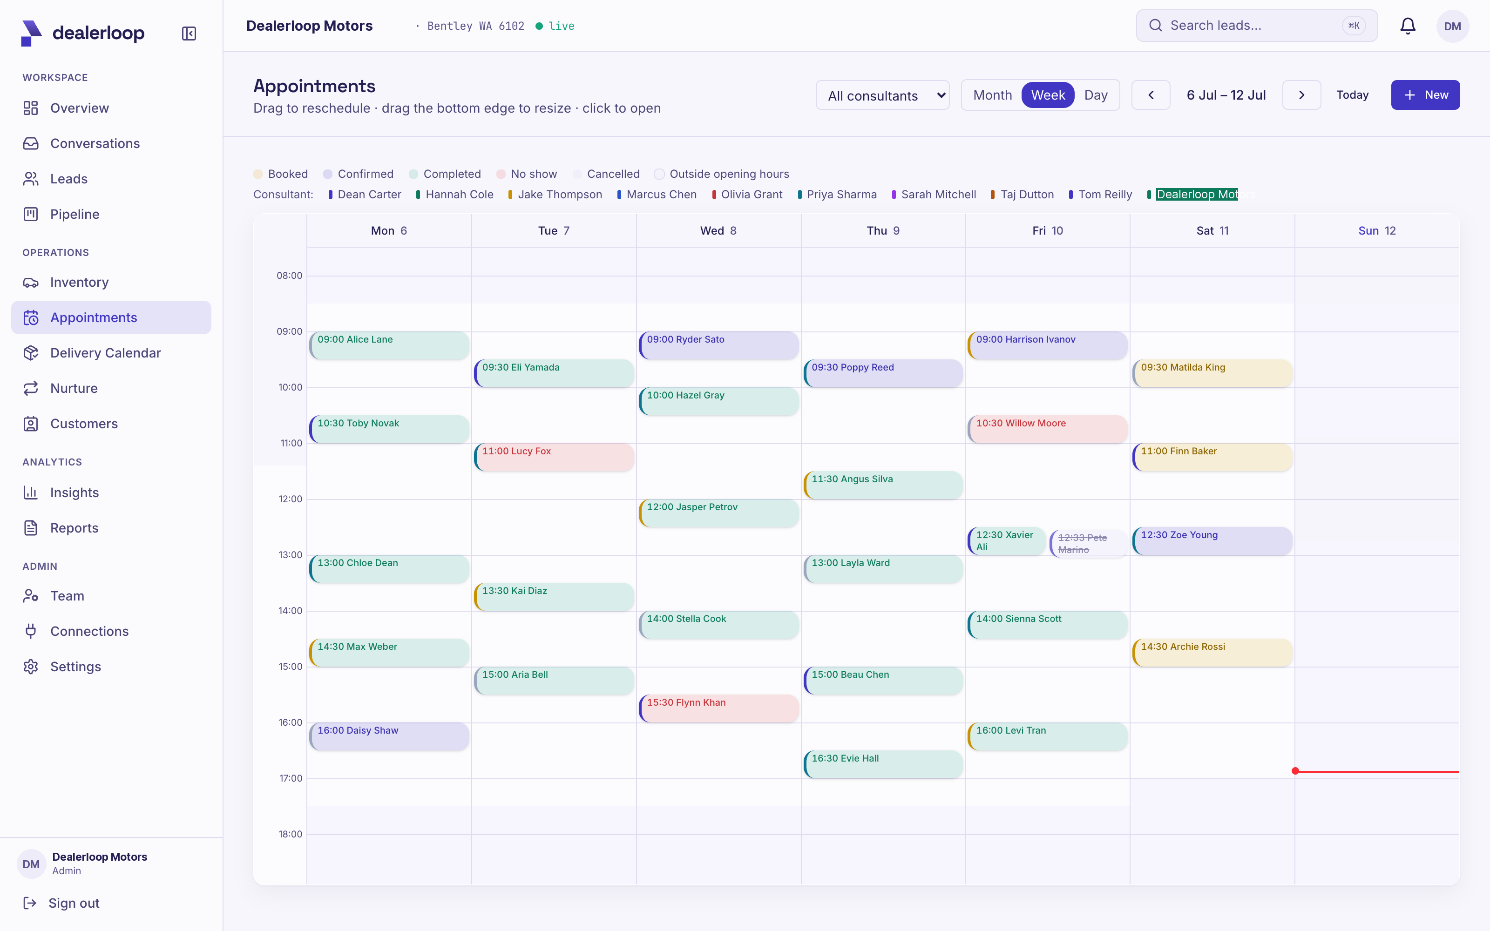This screenshot has height=931, width=1490.
Task: Open the 12:30 Xavier Ali appointment
Action: [x=1006, y=540]
